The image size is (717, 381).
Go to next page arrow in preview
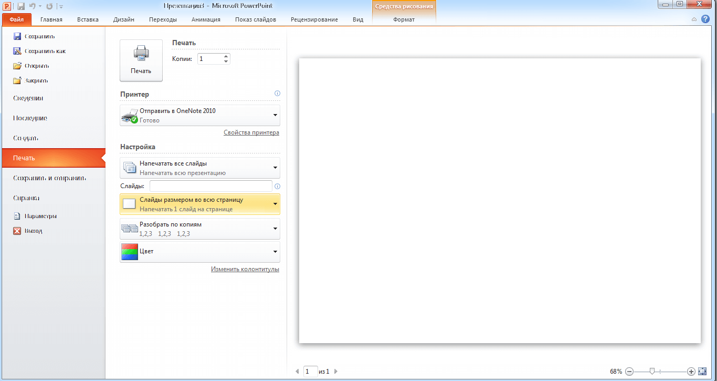pos(336,372)
